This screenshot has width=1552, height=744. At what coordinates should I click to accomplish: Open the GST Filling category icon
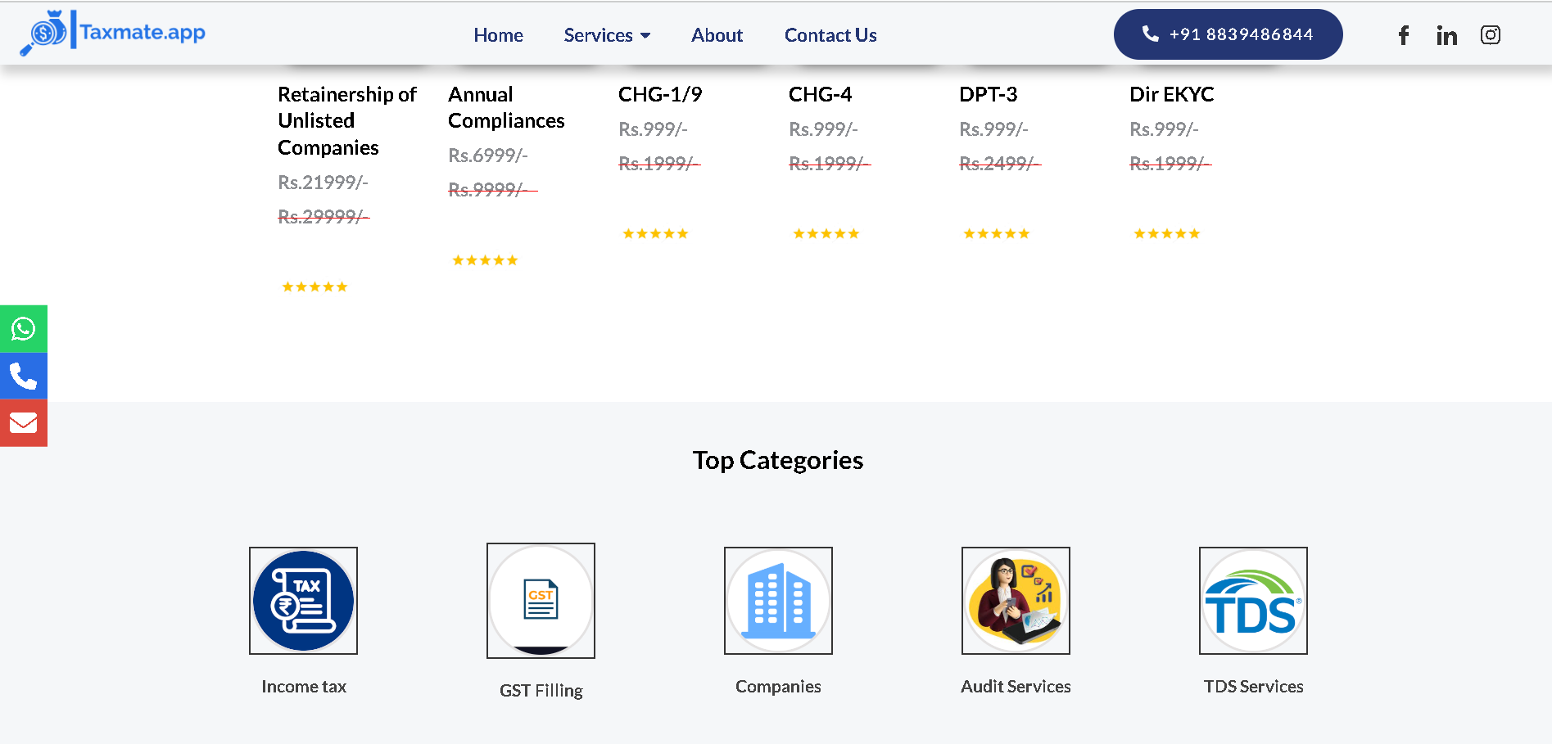point(541,601)
